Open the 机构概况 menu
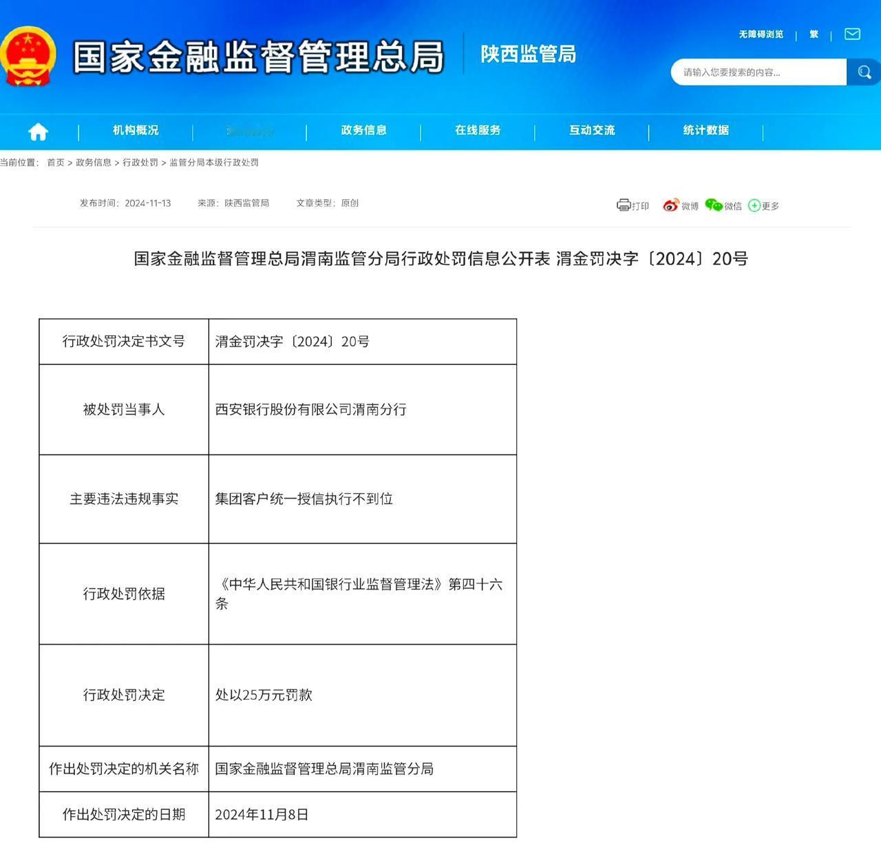Image resolution: width=881 pixels, height=852 pixels. click(136, 130)
